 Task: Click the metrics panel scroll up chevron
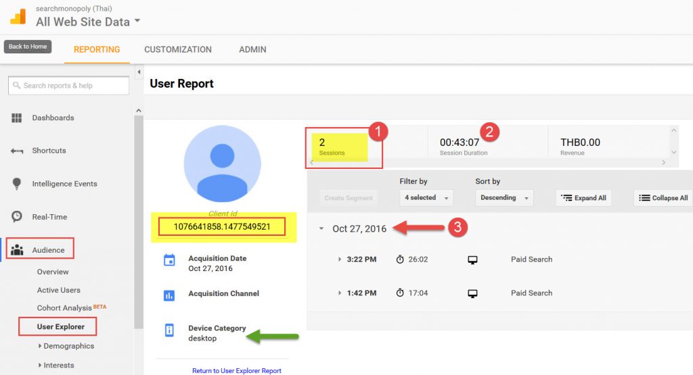click(673, 130)
